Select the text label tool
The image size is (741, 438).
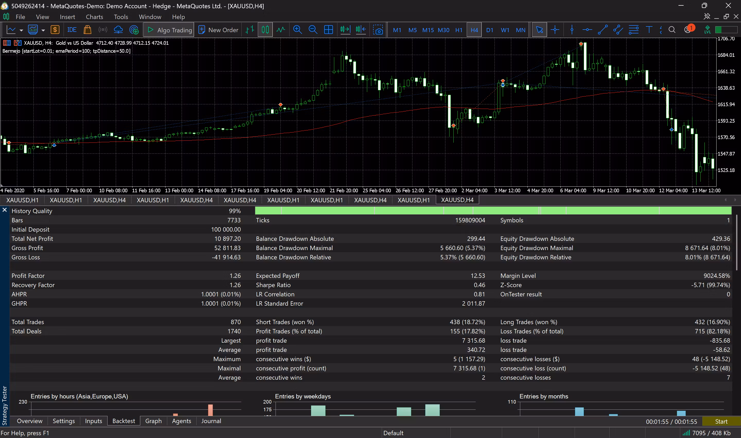tap(649, 30)
